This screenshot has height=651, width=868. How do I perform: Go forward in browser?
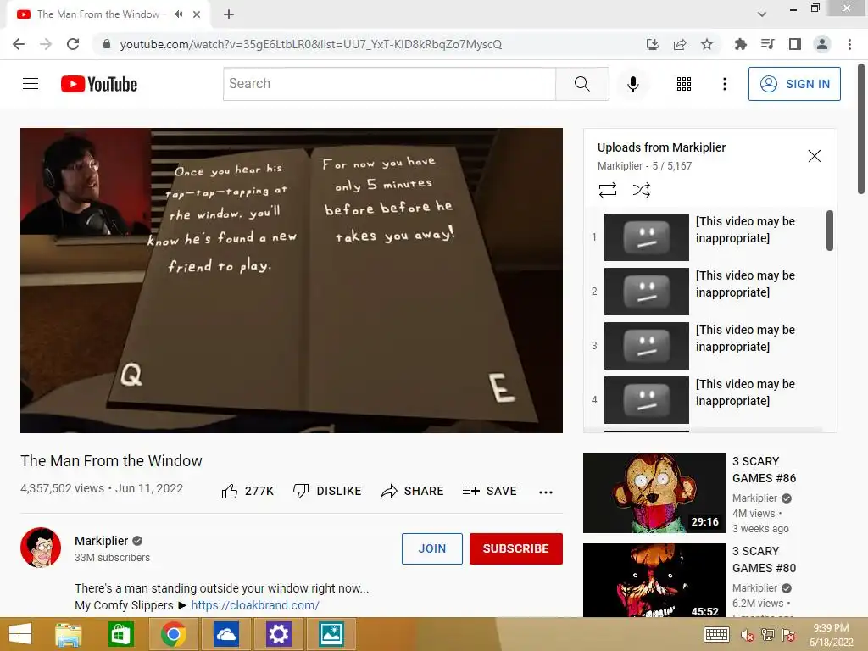[46, 44]
